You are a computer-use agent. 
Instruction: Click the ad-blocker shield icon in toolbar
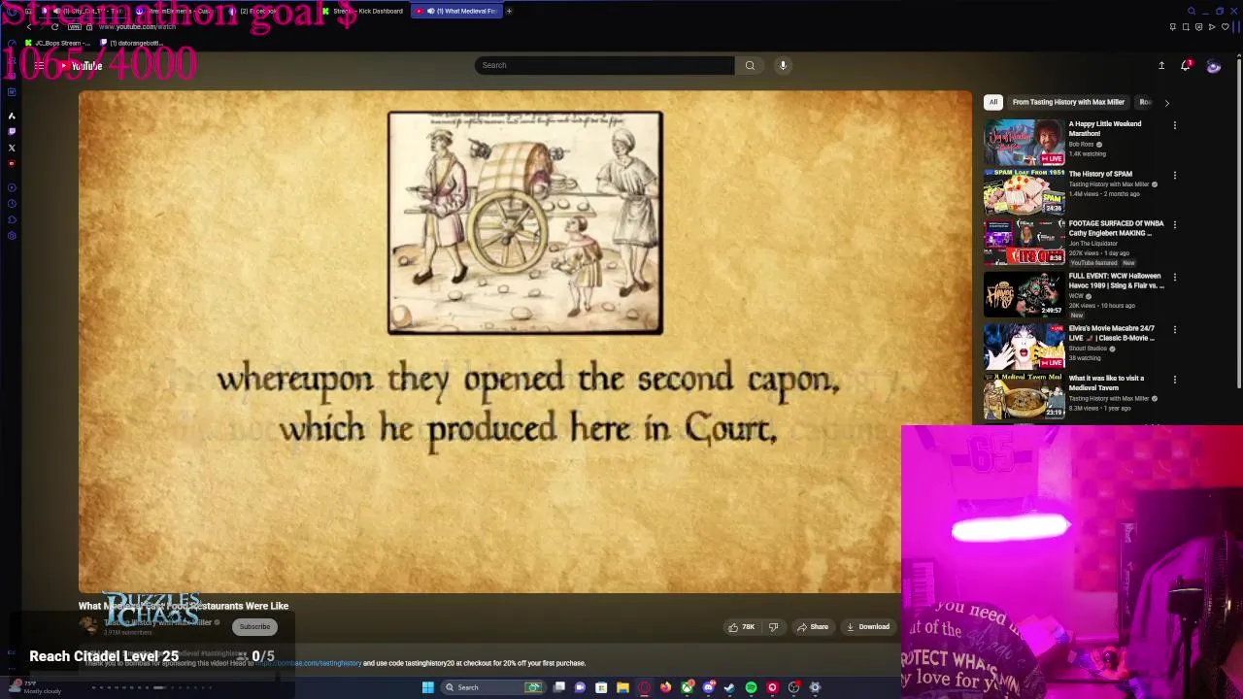tap(1199, 27)
